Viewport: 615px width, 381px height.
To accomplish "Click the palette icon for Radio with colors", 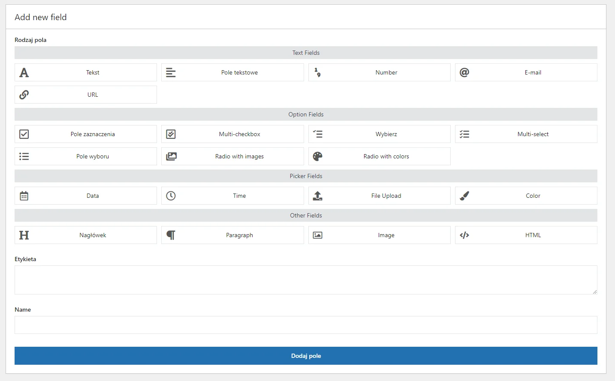I will click(318, 157).
